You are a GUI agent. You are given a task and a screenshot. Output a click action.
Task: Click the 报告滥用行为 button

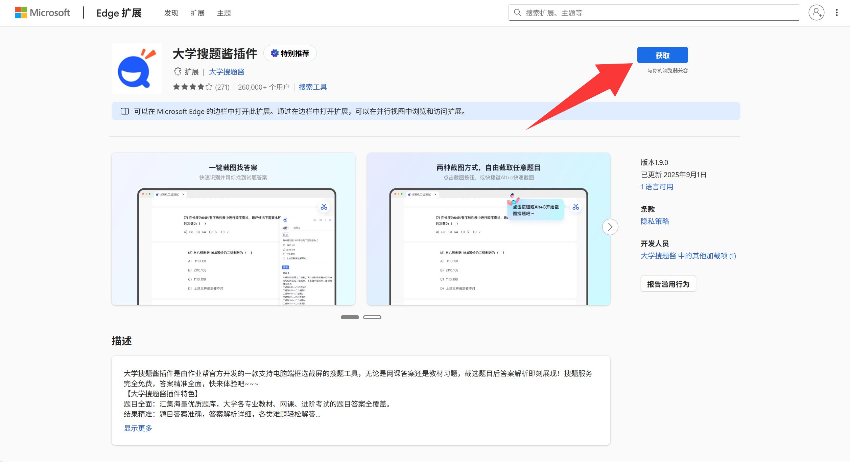click(668, 284)
